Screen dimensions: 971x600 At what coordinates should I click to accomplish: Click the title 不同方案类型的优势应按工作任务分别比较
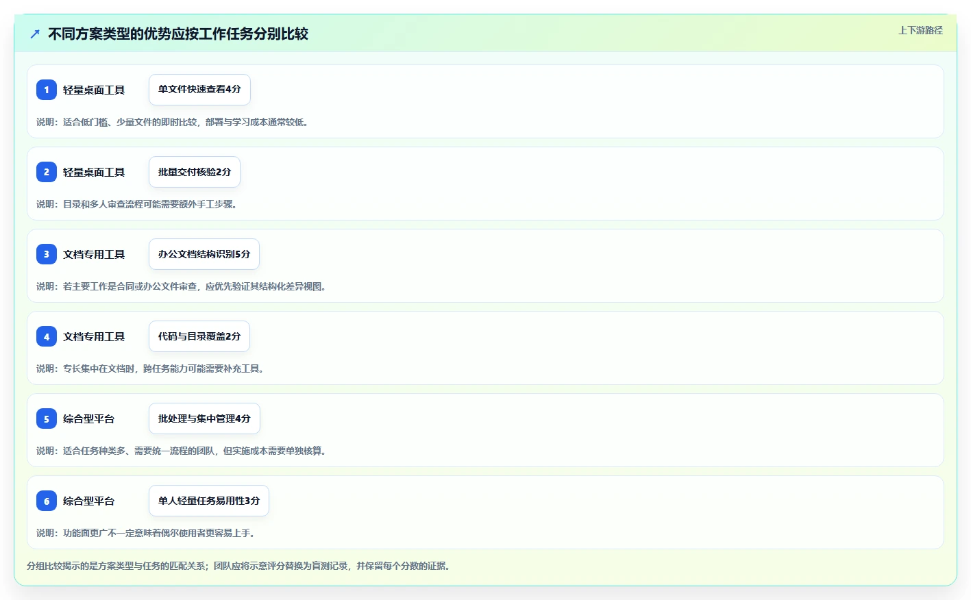[178, 34]
